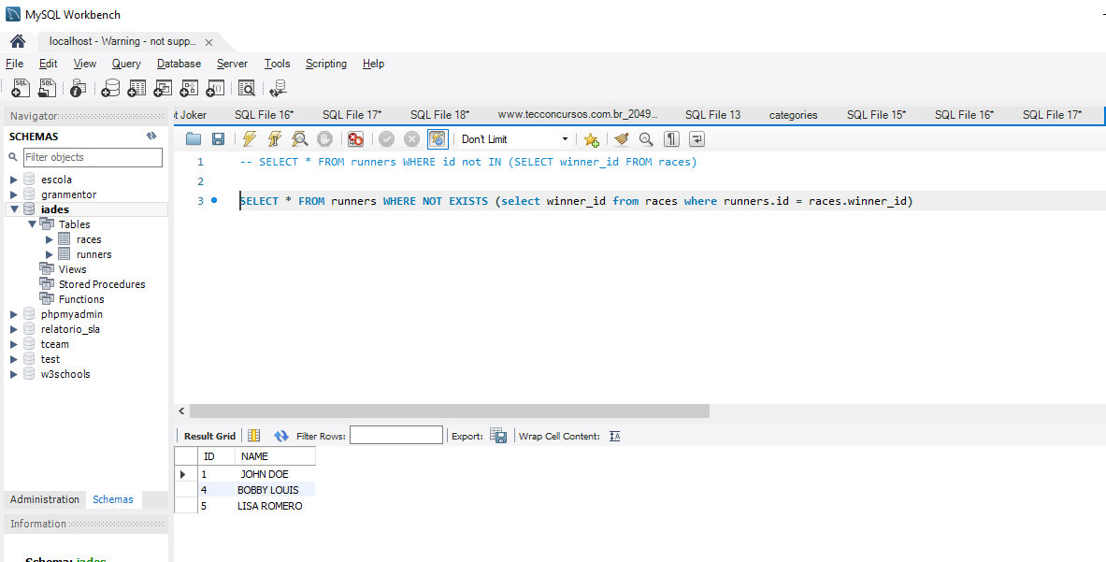Save the script with floppy disk icon
Screen dimensions: 1106x562
pos(219,139)
